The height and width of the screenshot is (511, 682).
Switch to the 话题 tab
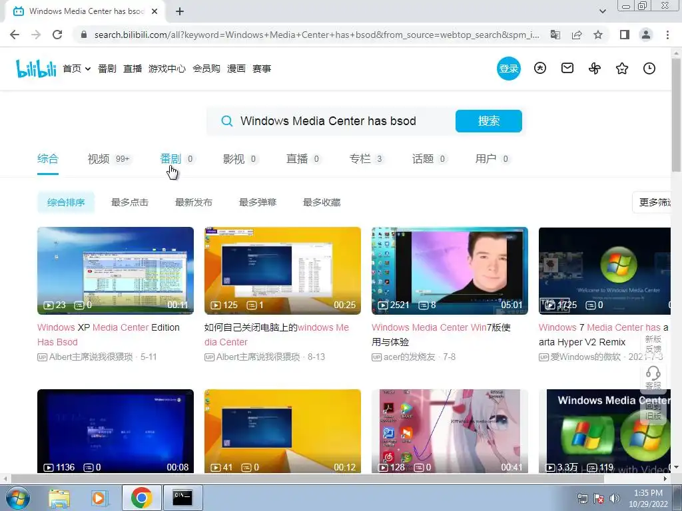430,159
